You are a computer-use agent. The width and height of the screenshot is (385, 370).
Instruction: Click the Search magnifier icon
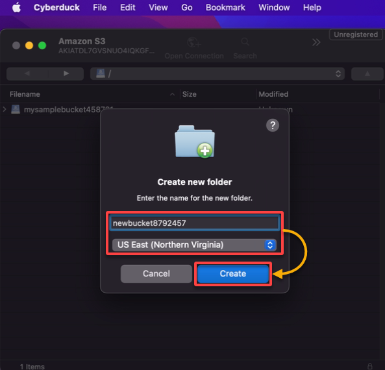[245, 42]
